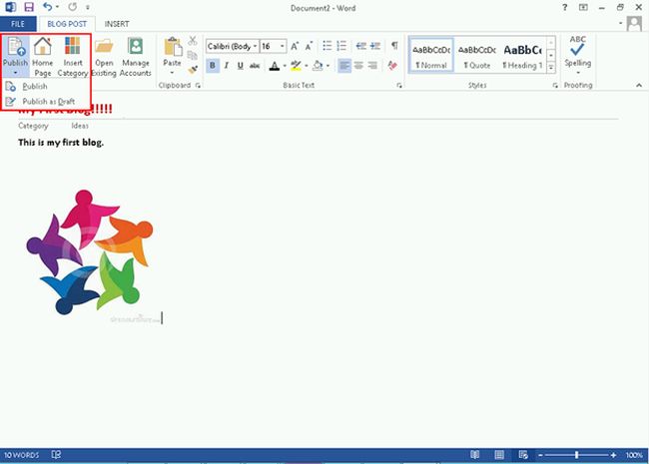Open the blog Home Page
Screen dimensions: 649x464
point(43,56)
